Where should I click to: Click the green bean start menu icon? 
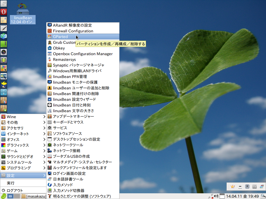coord(3,196)
